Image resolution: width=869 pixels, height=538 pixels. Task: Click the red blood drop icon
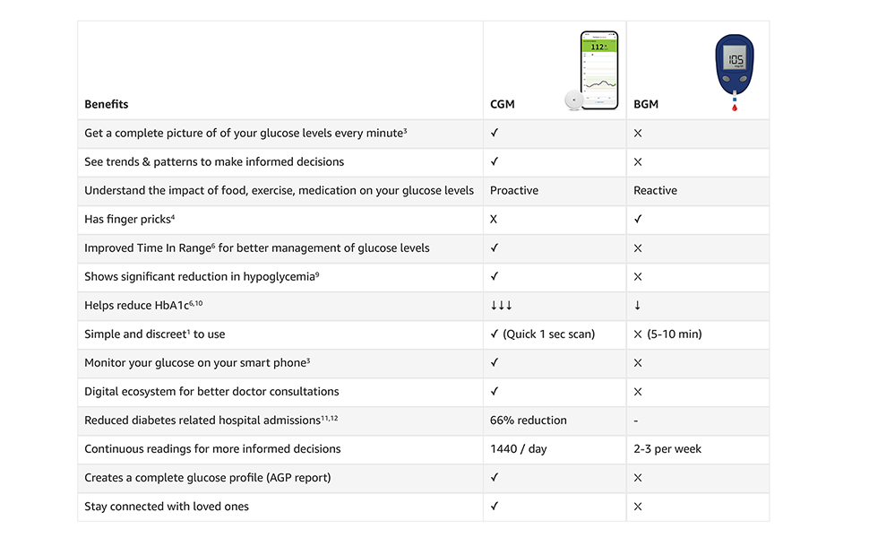735,107
